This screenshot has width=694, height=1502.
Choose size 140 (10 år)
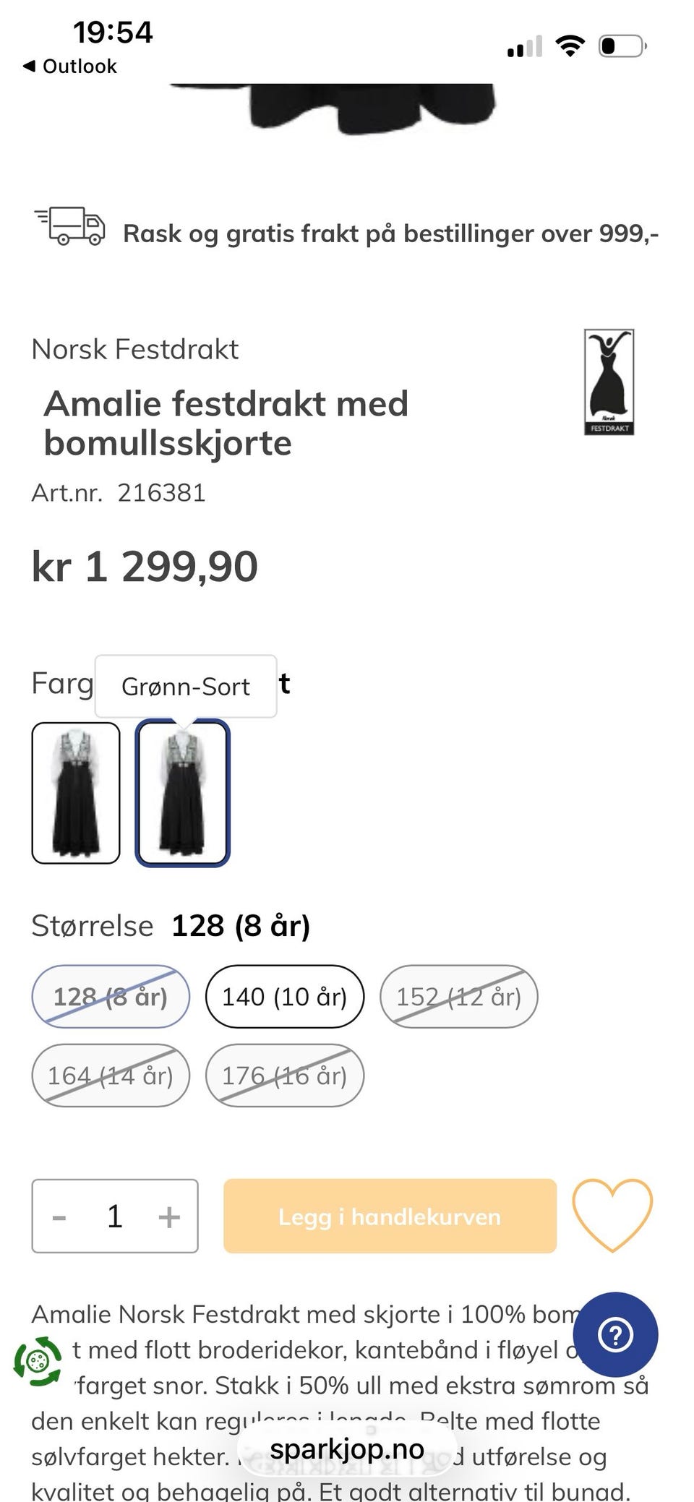tap(285, 997)
